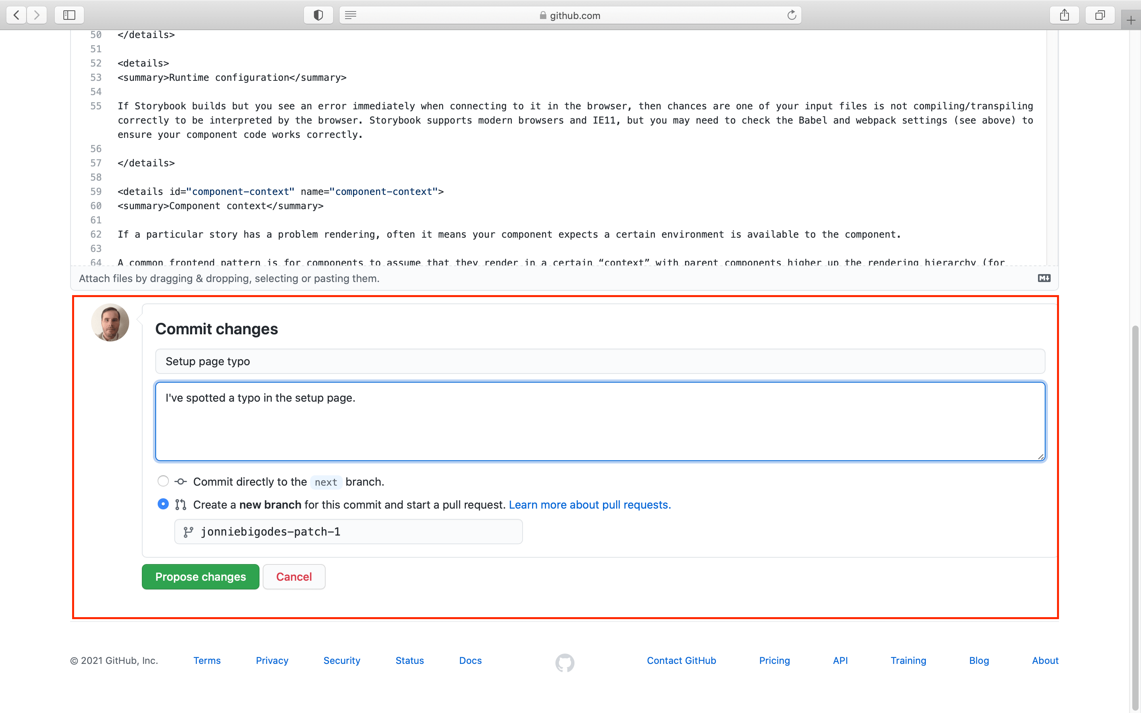1141x713 pixels.
Task: Focus the Setup page typo title field
Action: (x=600, y=361)
